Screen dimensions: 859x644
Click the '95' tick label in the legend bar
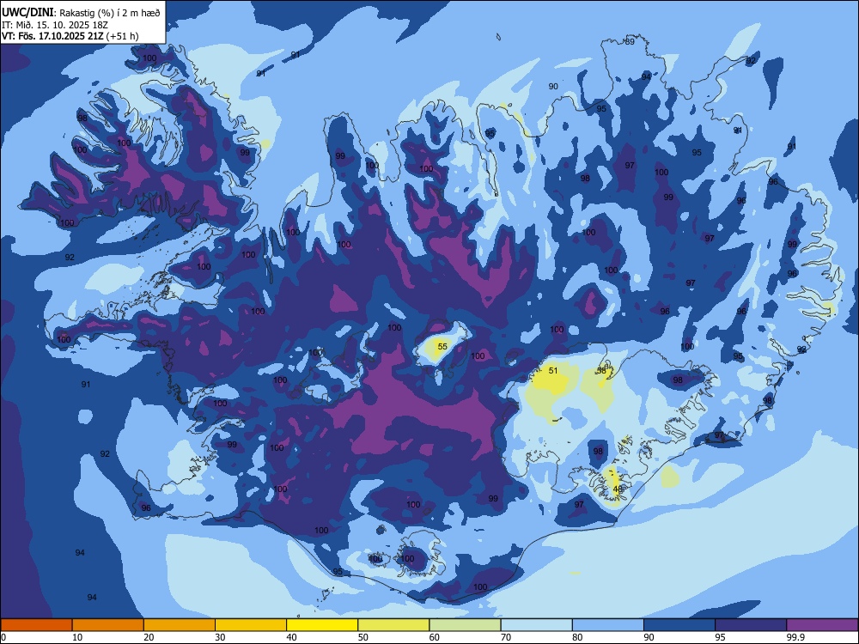pyautogui.click(x=720, y=637)
